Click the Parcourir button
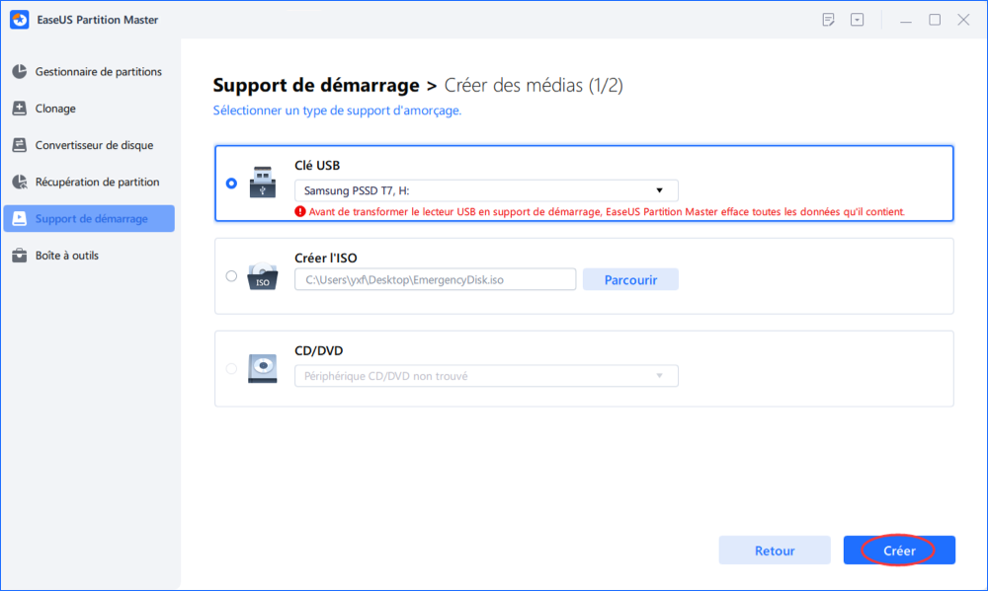988x591 pixels. click(630, 279)
